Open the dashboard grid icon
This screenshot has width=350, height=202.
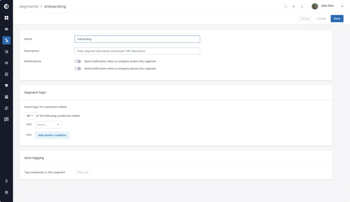(6, 18)
